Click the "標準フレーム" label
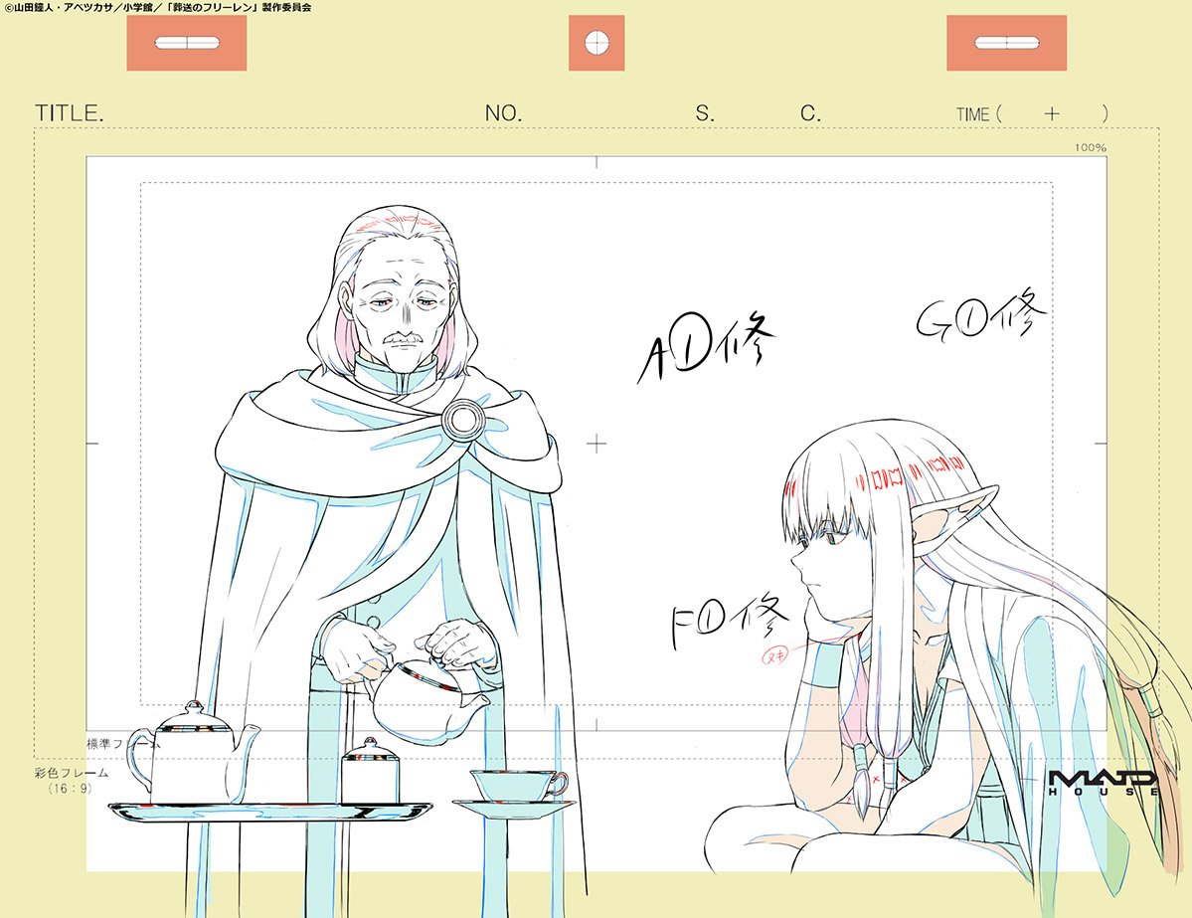This screenshot has width=1192, height=918. coord(123,743)
